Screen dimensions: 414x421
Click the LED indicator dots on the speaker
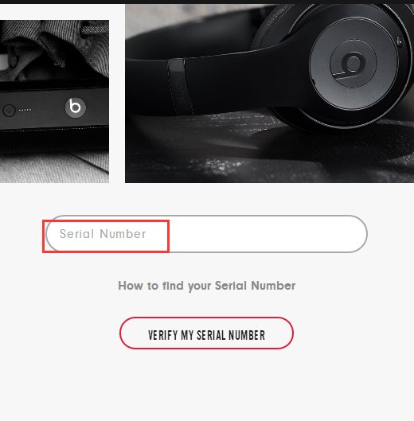[25, 110]
